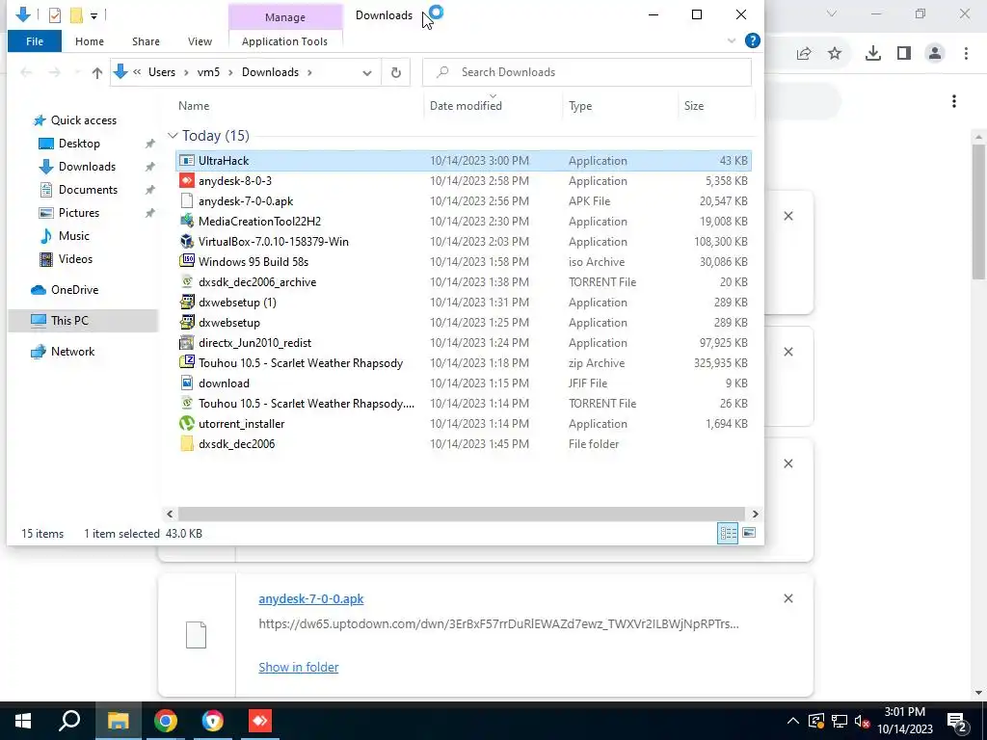Select directx_Jun2010_redist file icon
The height and width of the screenshot is (740, 987).
(186, 343)
